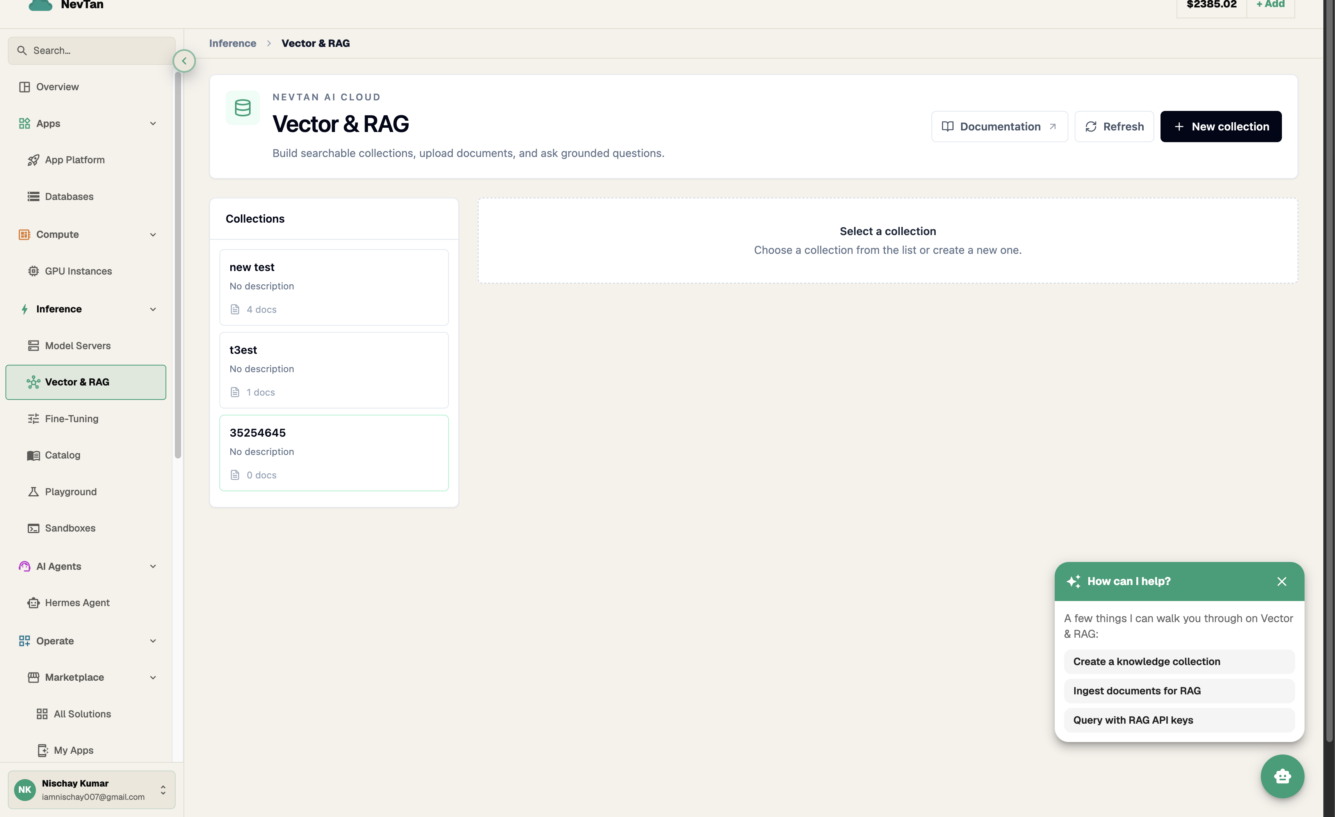Select the 35254645 collection card

click(x=334, y=453)
